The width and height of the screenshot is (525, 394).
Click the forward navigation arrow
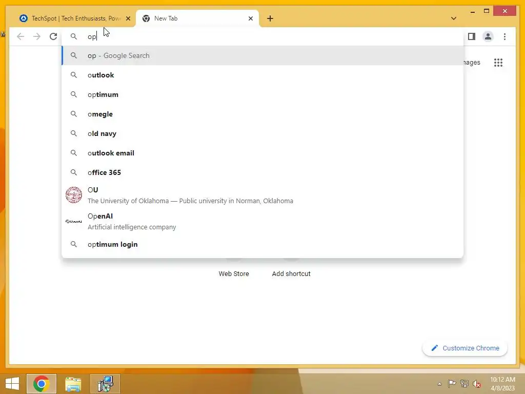tap(37, 36)
